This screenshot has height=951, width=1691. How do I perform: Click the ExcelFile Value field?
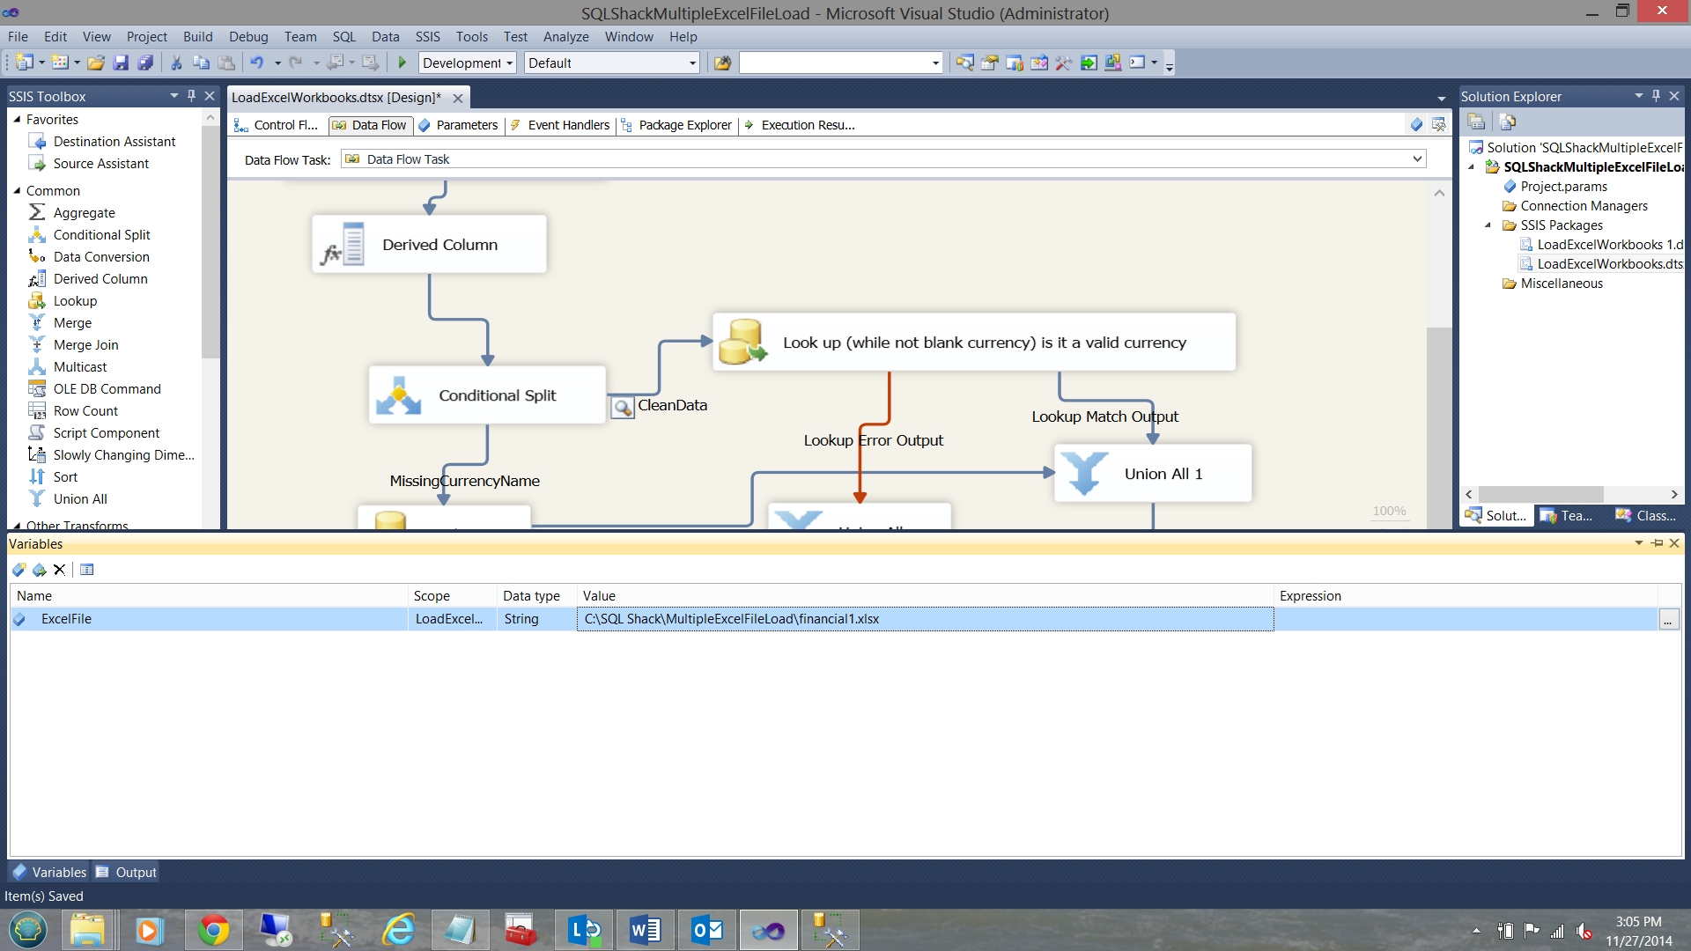pos(925,619)
